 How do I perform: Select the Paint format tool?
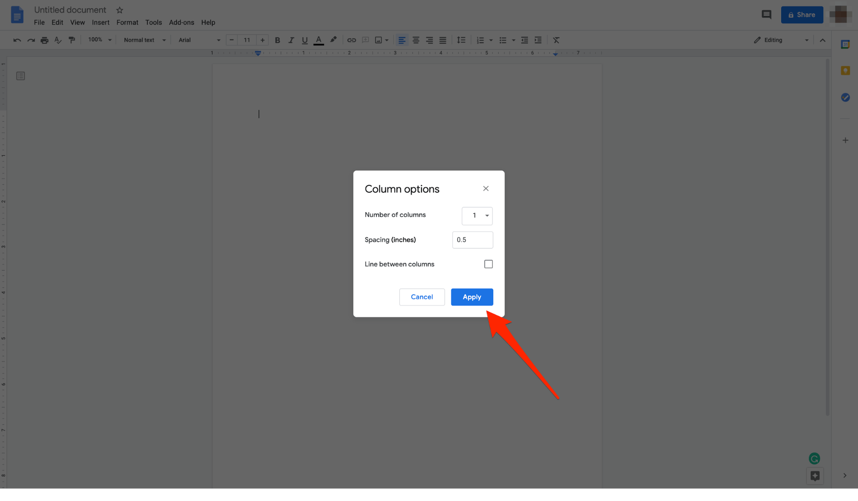[72, 39]
